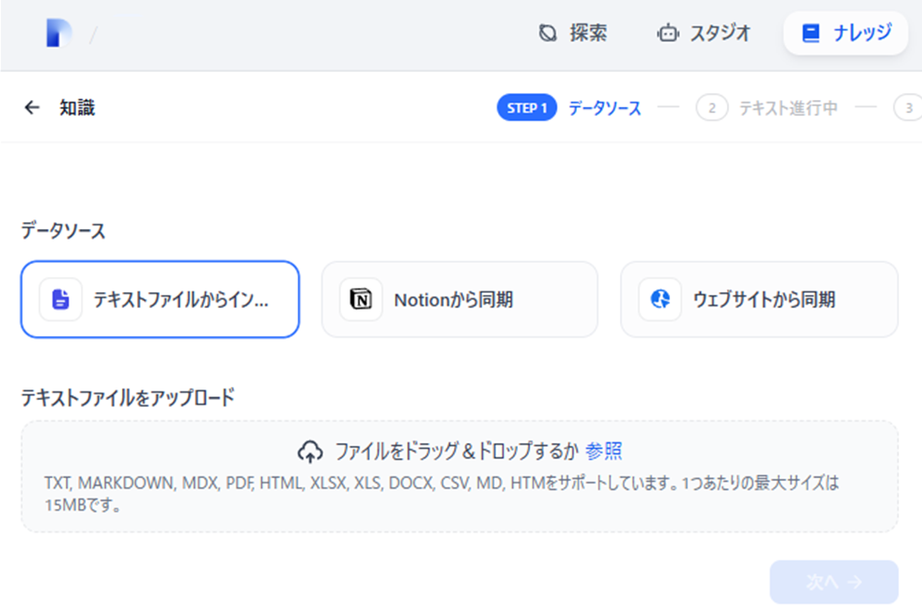Click the スタジオ (Studio) robot icon
Screen dimensions: 922x615
(669, 32)
